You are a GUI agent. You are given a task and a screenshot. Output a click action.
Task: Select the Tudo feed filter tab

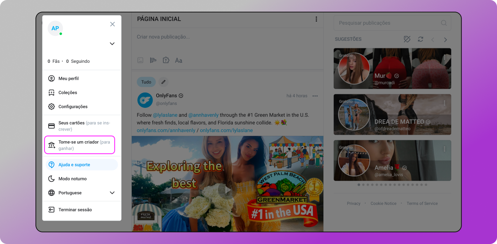click(x=146, y=82)
